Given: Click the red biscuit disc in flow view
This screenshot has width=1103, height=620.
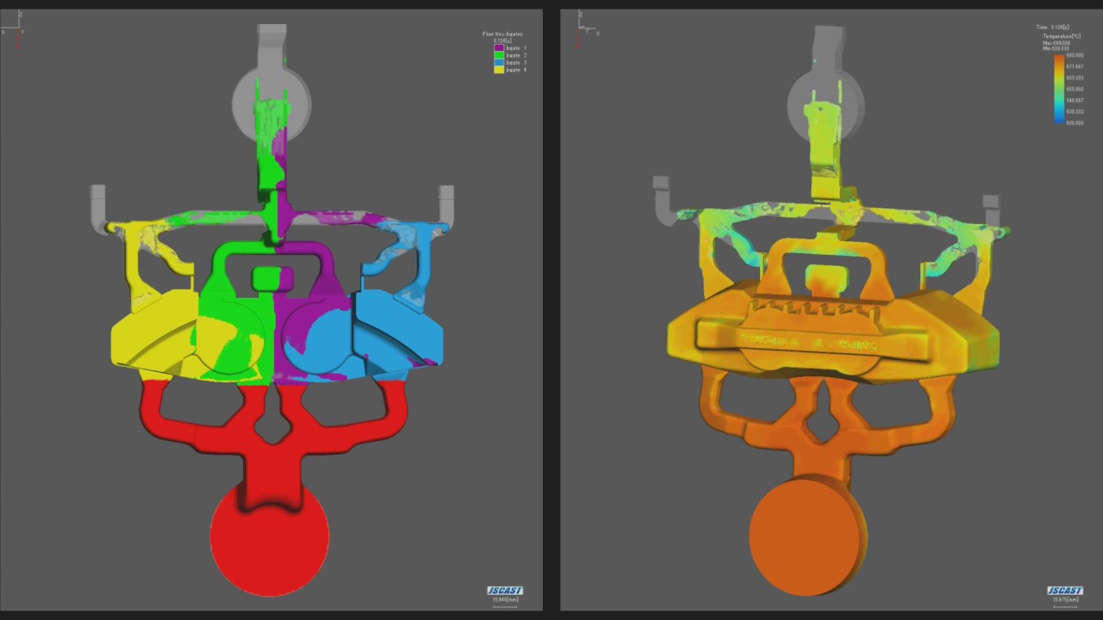Looking at the screenshot, I should [x=270, y=536].
